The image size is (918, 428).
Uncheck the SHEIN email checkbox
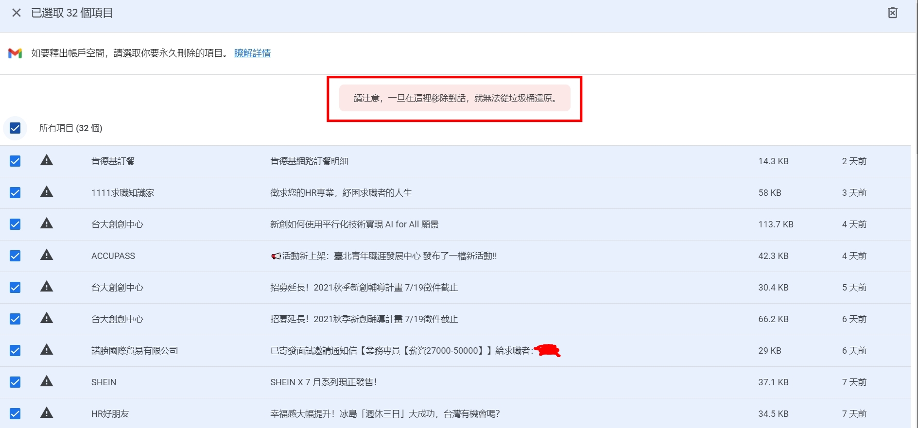coord(15,382)
